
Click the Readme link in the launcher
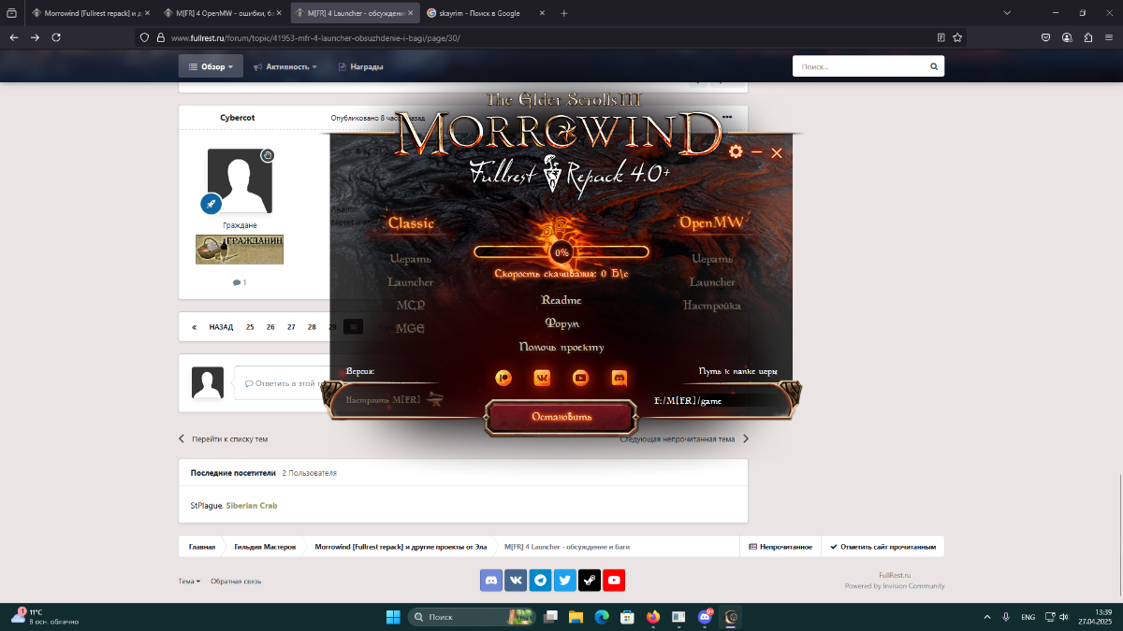tap(561, 300)
